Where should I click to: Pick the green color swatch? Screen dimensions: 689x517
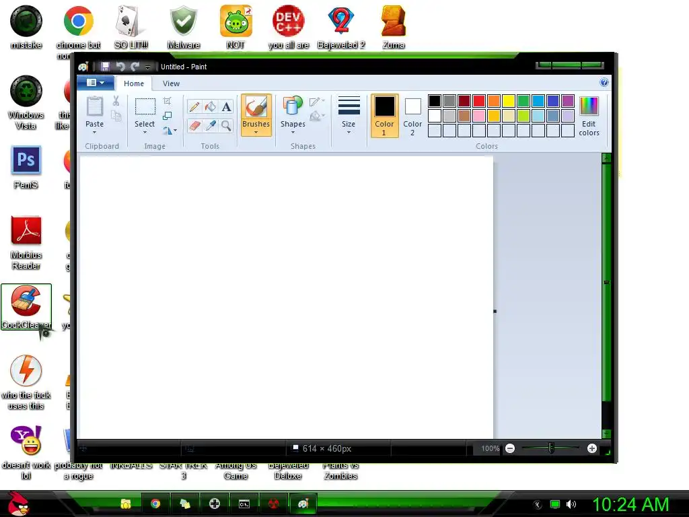[x=523, y=101]
